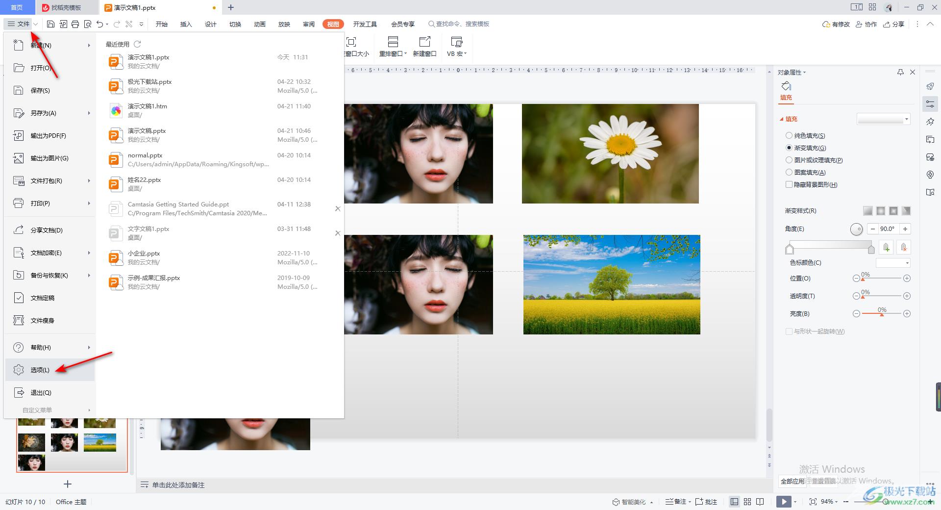Select the last gradient style icon
The image size is (941, 510).
[x=906, y=211]
